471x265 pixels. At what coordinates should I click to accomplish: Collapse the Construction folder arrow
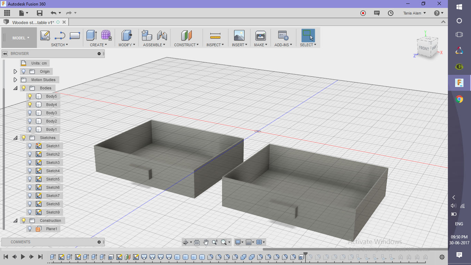coord(15,220)
